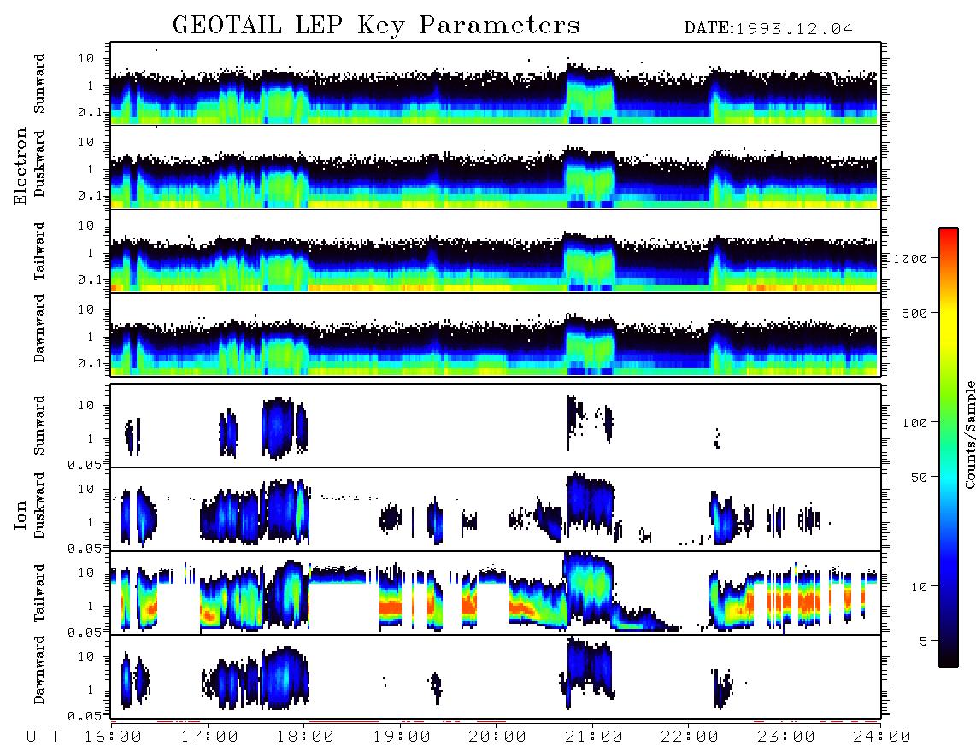Select the Ion Dawnward spectrogram panel

tap(496, 677)
